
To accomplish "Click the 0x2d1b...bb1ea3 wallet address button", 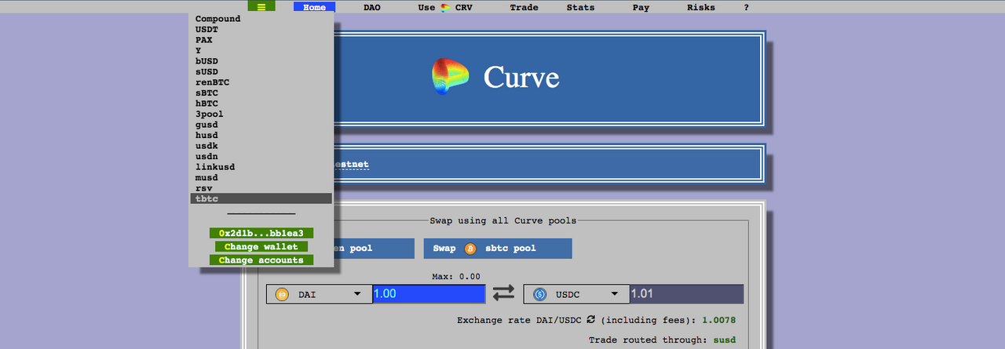I will (261, 233).
